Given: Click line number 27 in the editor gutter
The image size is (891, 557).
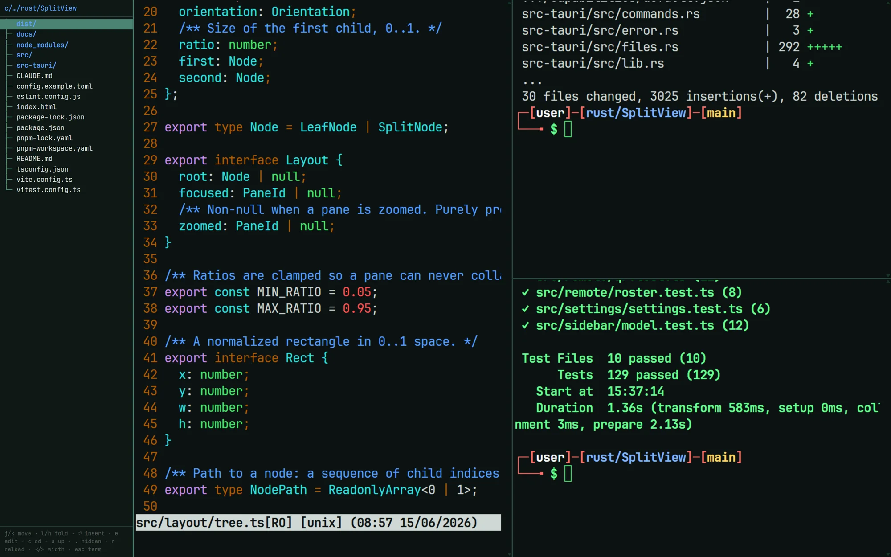Looking at the screenshot, I should 150,127.
